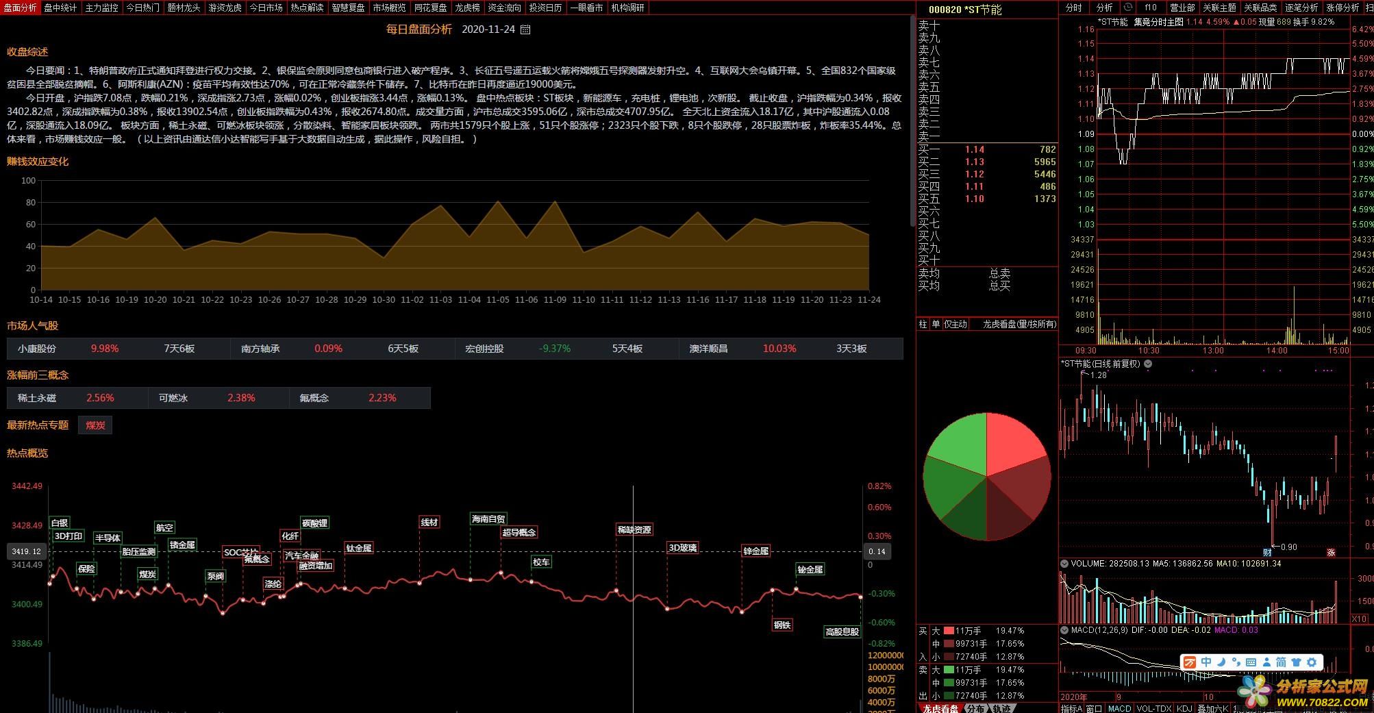Image resolution: width=1374 pixels, height=713 pixels.
Task: Switch to the 龙虎看盘 bottom tab
Action: point(940,708)
